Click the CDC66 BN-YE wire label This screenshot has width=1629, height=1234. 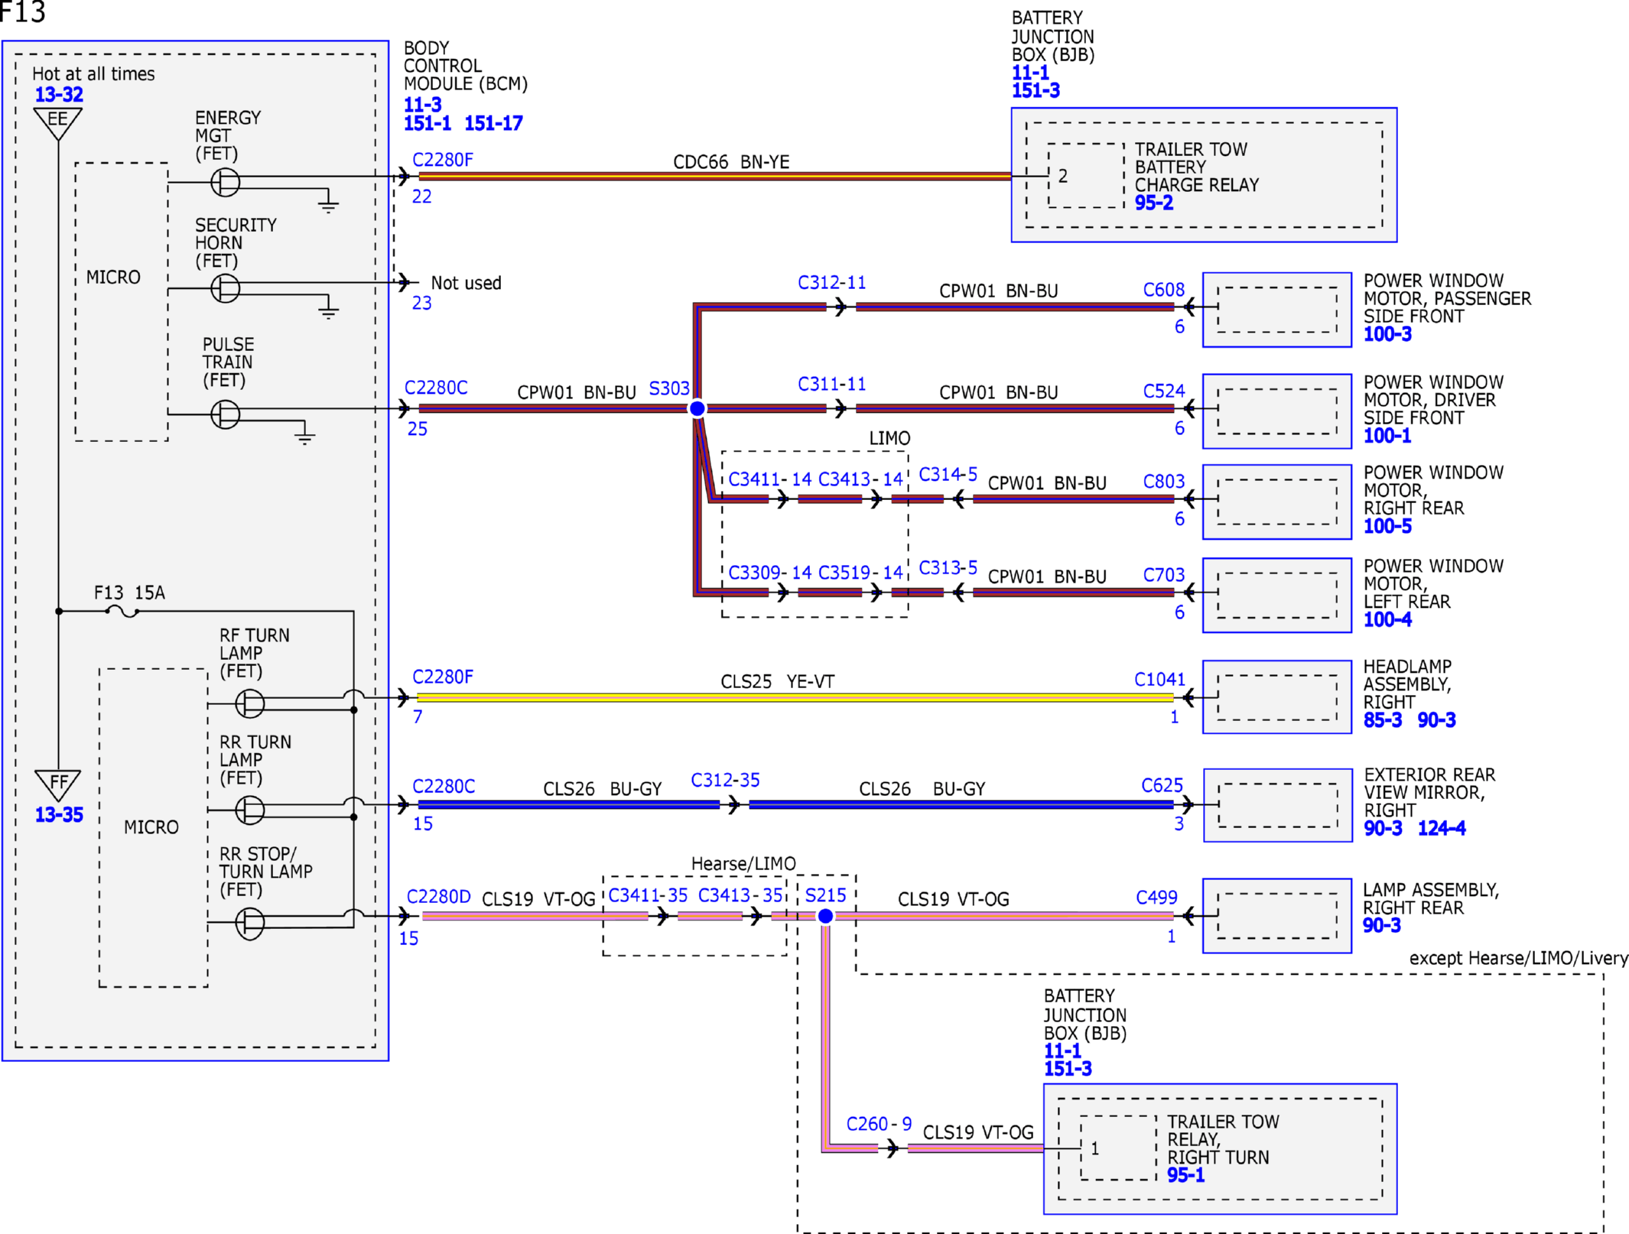tap(731, 162)
